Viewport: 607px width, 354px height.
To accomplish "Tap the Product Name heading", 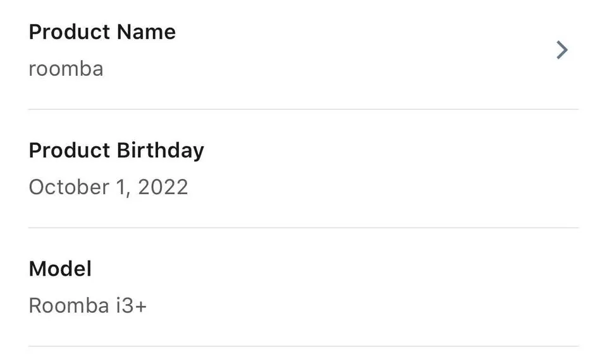I will click(x=102, y=32).
